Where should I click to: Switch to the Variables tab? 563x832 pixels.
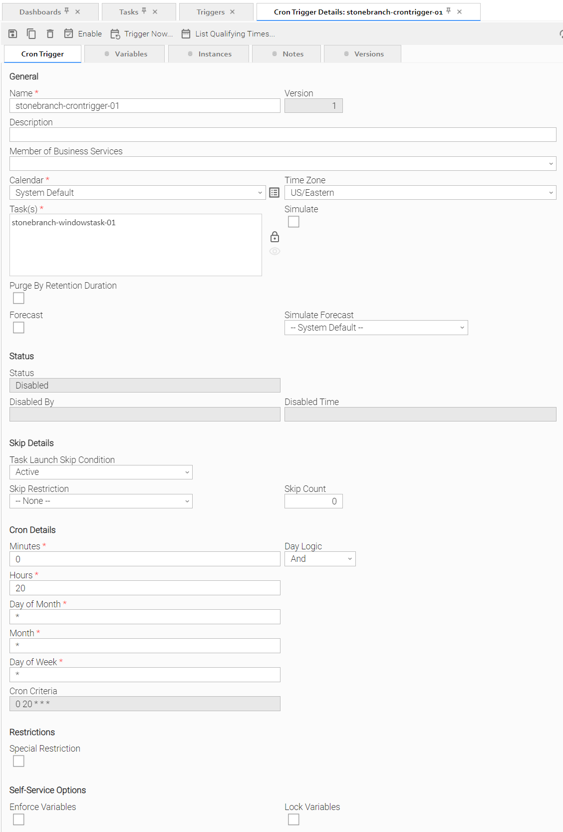(125, 54)
